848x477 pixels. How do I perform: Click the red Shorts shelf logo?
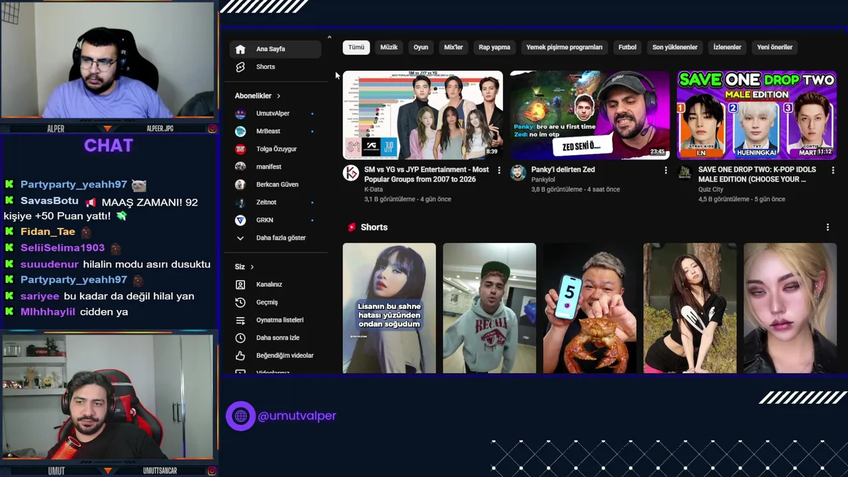click(x=352, y=227)
